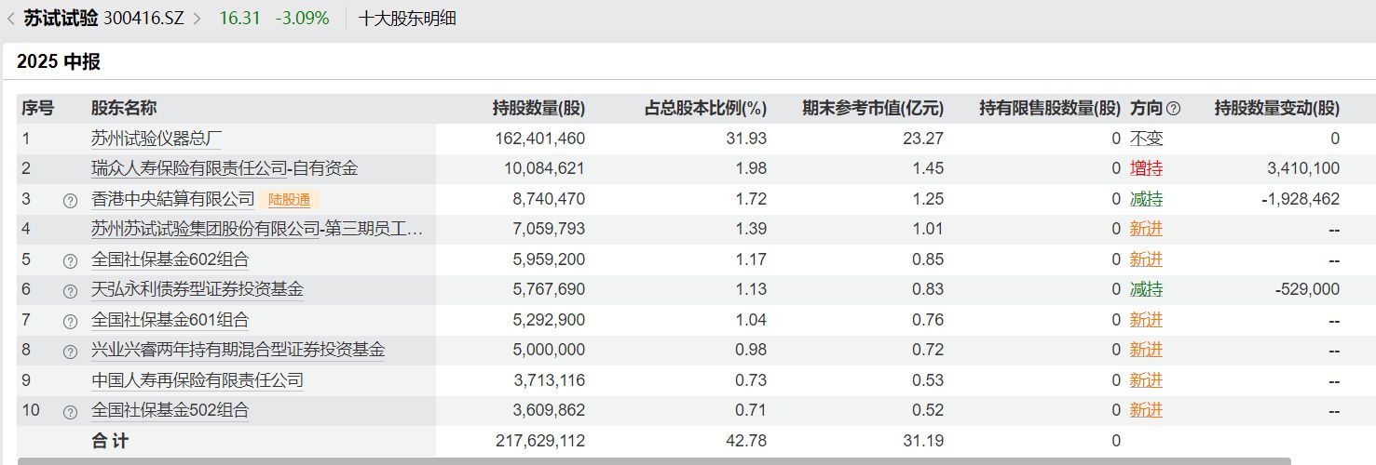Sort by 持股数量(股) column header
The height and width of the screenshot is (465, 1376).
pyautogui.click(x=538, y=108)
